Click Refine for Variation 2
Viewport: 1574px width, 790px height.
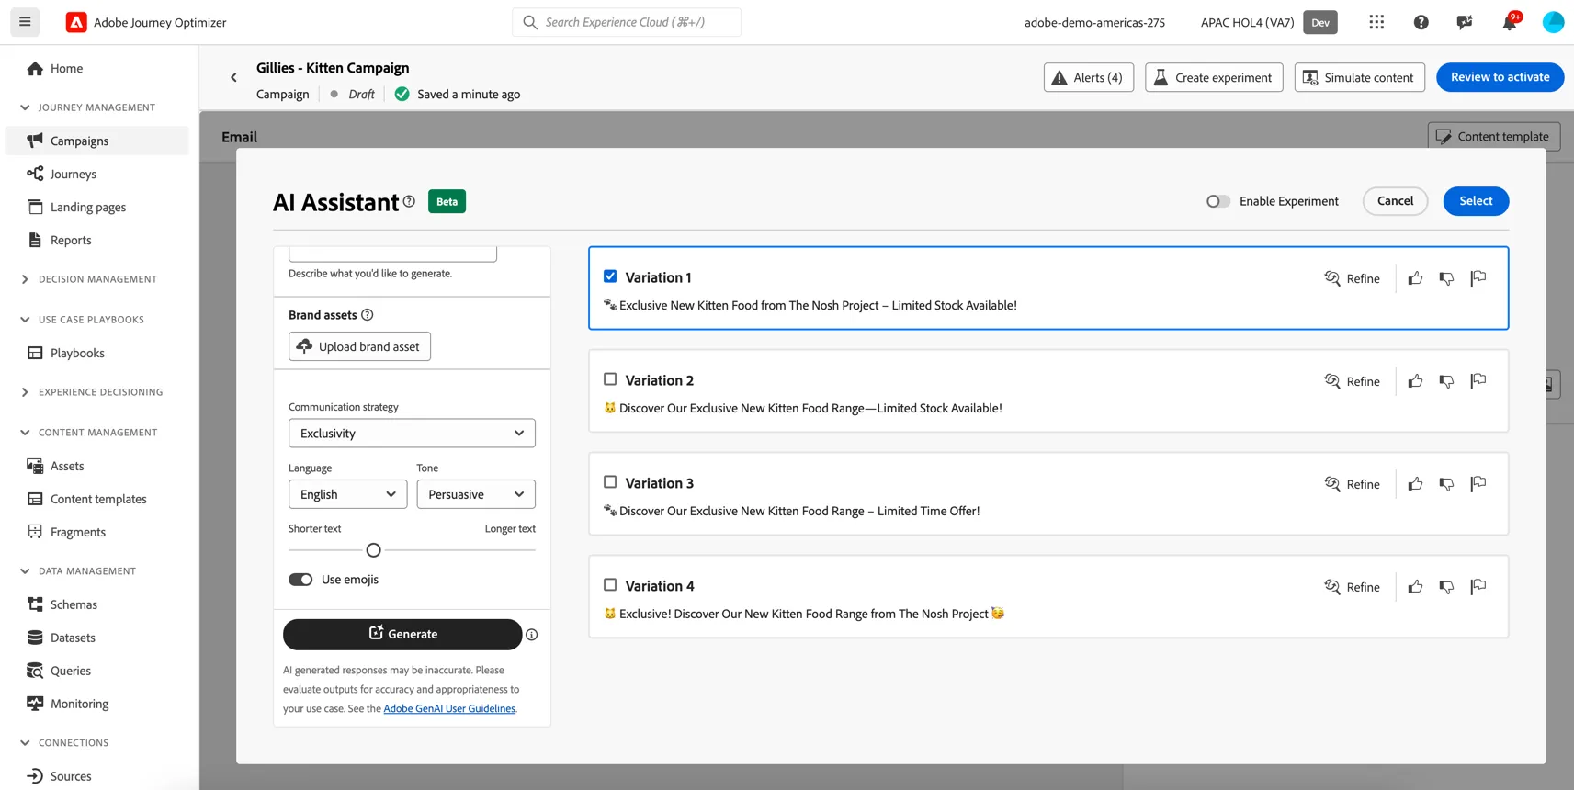point(1353,381)
